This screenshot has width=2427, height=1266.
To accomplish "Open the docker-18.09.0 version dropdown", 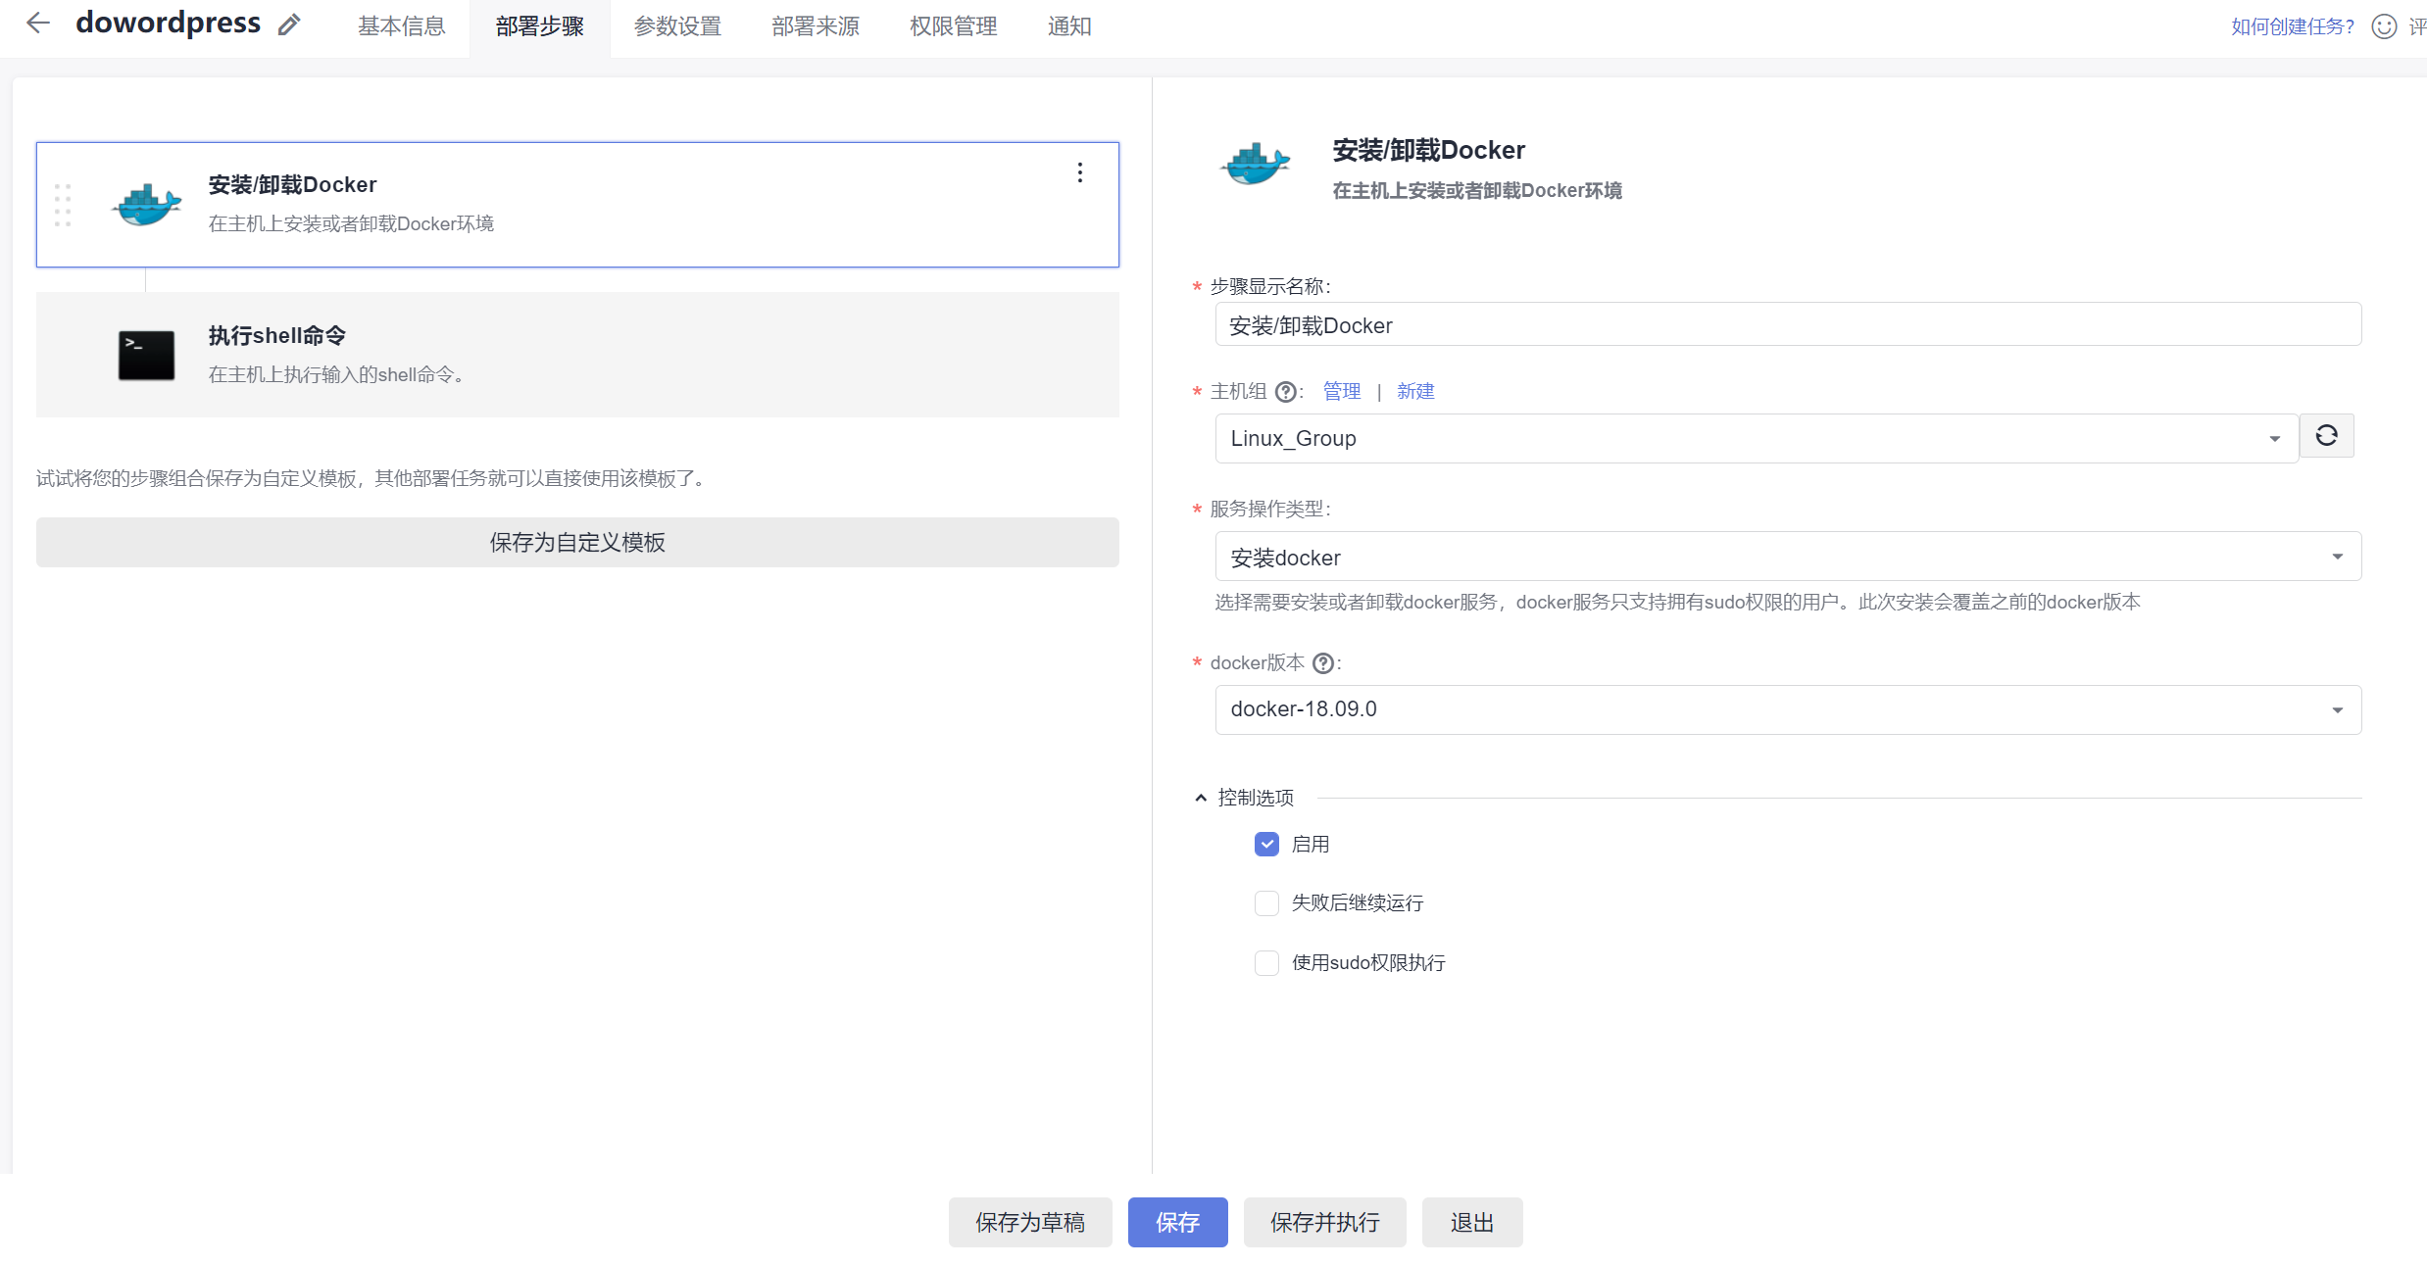I will (1787, 709).
